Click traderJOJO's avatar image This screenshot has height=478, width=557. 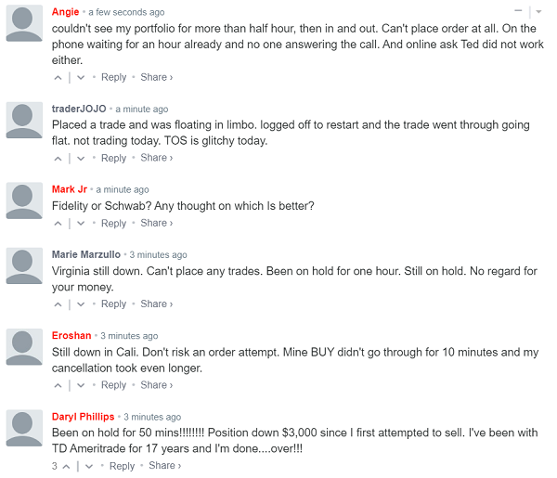click(x=24, y=120)
